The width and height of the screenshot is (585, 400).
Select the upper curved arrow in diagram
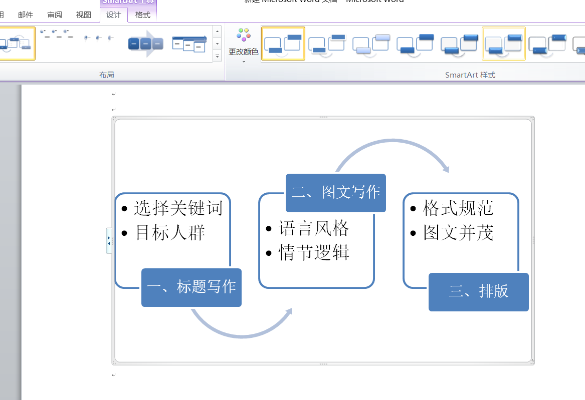tap(393, 141)
